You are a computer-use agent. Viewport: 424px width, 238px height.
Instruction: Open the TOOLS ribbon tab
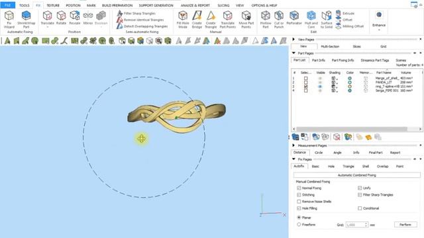click(x=24, y=5)
